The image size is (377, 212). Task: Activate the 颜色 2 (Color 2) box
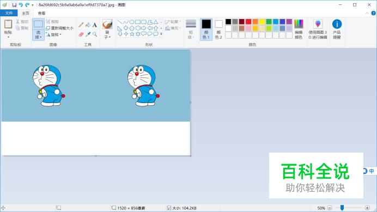(x=218, y=29)
